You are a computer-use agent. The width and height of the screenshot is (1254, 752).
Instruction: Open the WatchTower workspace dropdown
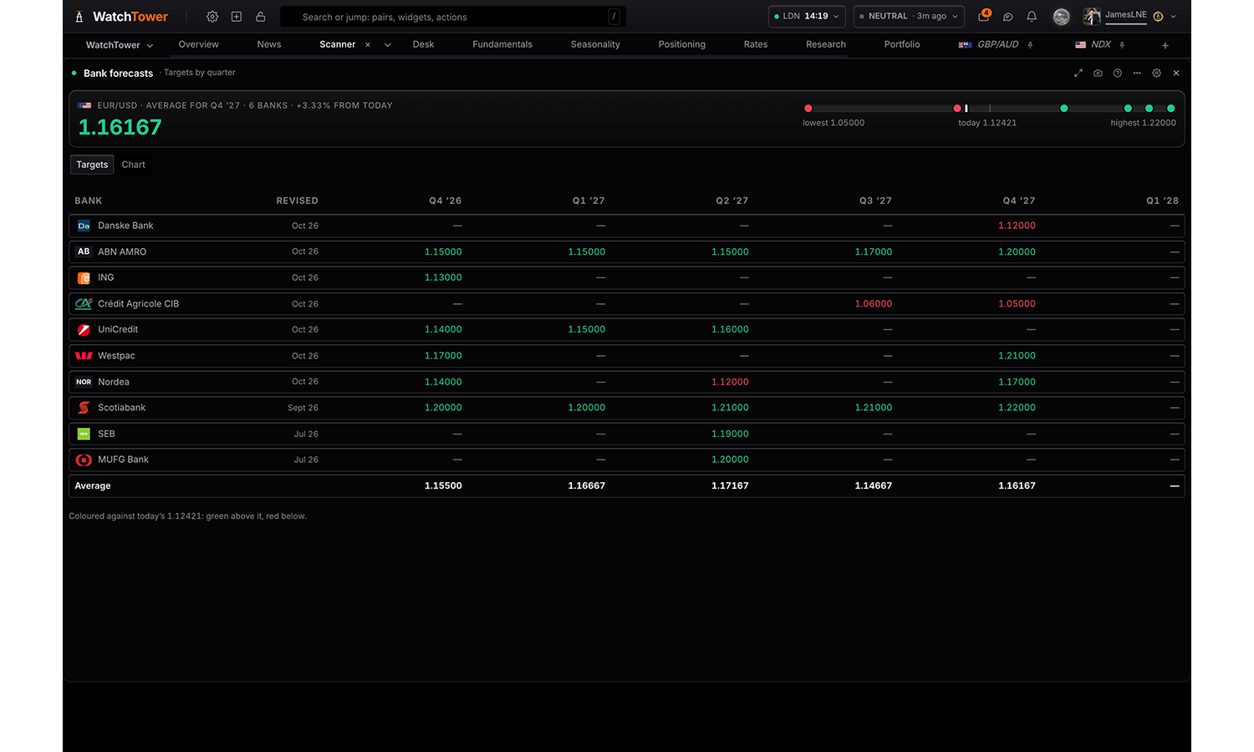120,45
